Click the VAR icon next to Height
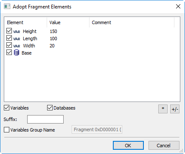Image resolution: width=185 pixels, height=154 pixels. [17, 32]
